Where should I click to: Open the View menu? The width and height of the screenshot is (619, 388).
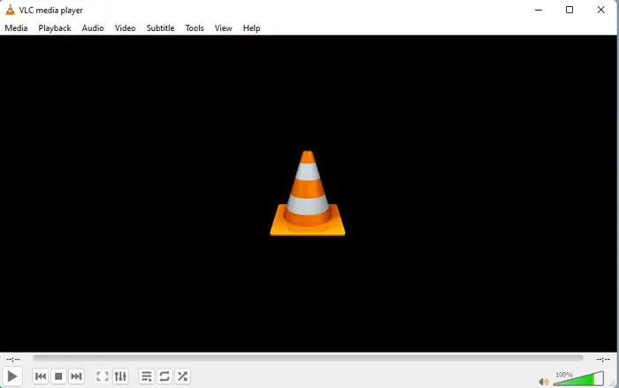pyautogui.click(x=223, y=28)
